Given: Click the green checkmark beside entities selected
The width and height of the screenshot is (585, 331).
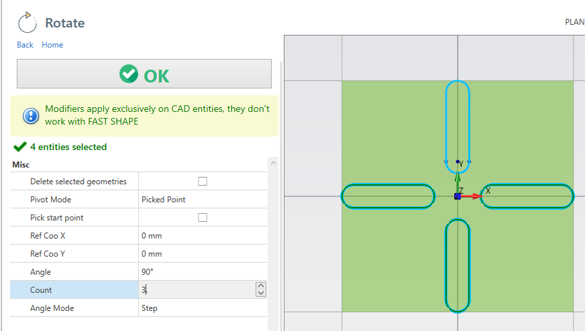Looking at the screenshot, I should click(19, 147).
